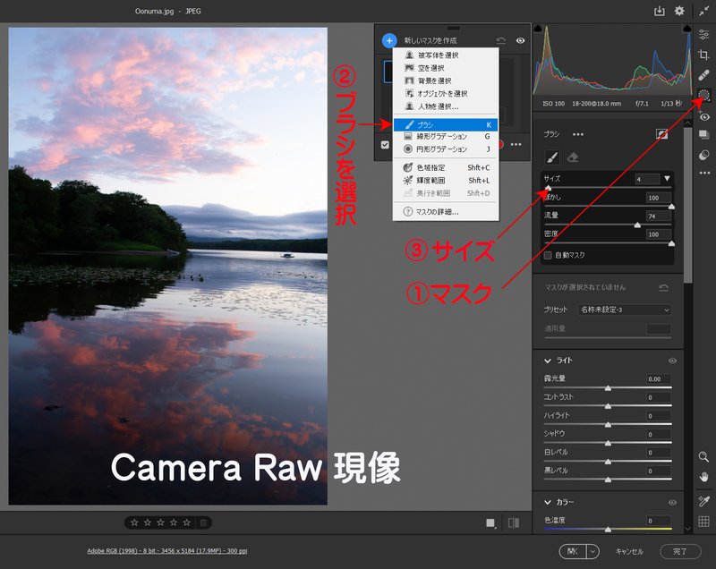Toggle mask visibility eye icon

coord(520,40)
